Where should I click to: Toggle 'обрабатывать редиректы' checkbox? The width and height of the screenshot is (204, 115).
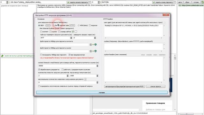39,70
